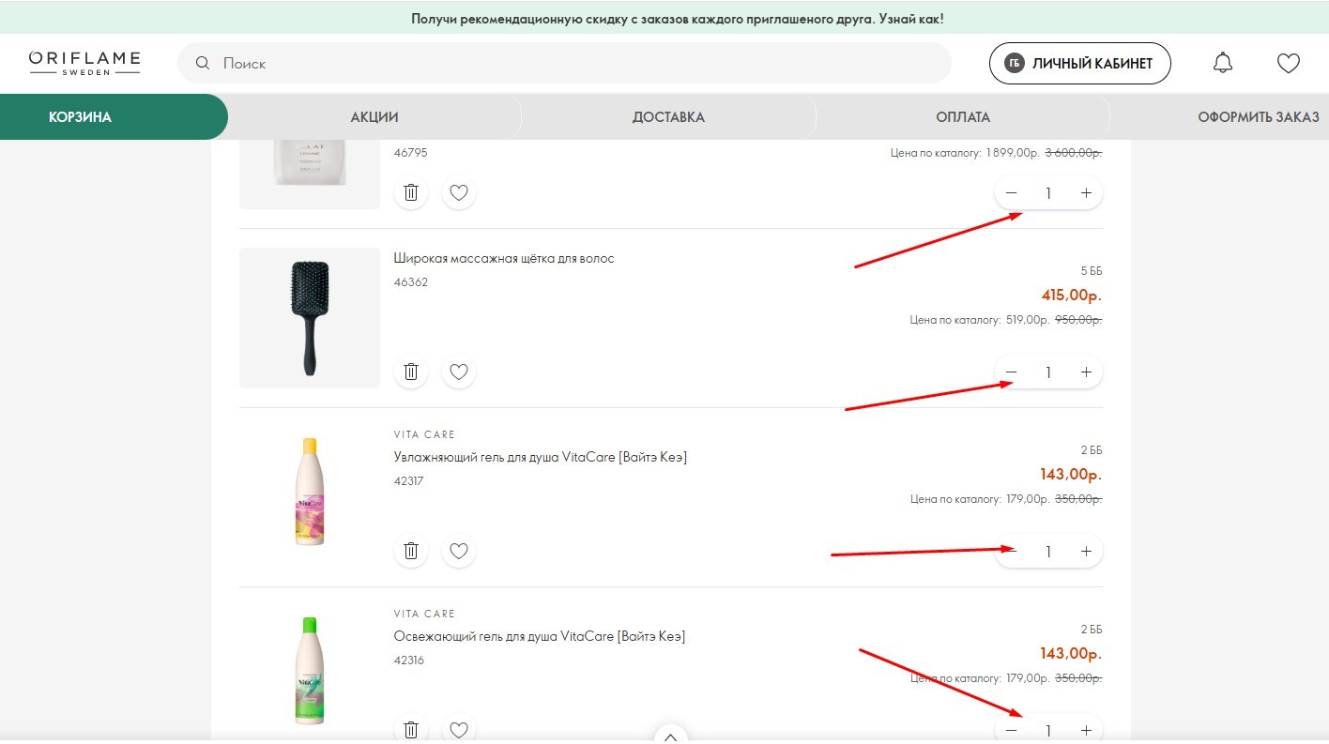
Task: Open Освежающий гель для душа VitaCare link
Action: point(540,636)
